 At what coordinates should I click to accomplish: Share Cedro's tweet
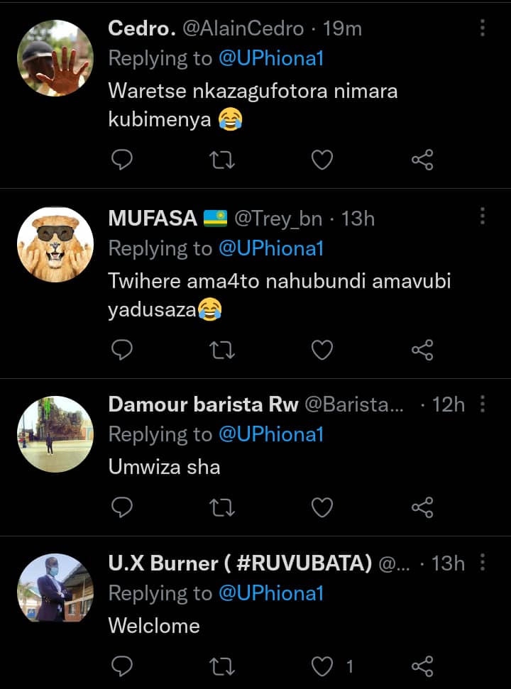[x=422, y=160]
